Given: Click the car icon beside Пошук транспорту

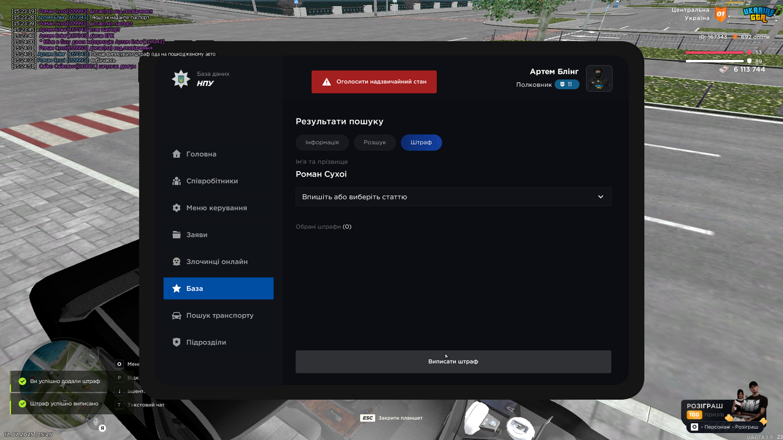Looking at the screenshot, I should point(177,315).
